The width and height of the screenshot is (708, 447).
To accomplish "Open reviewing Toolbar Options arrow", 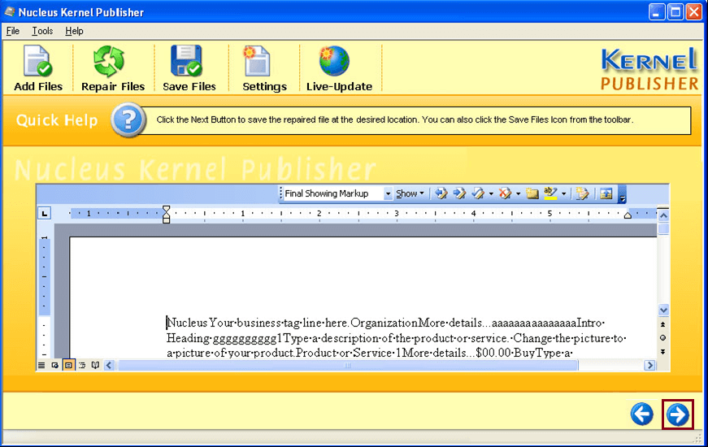I will [622, 193].
